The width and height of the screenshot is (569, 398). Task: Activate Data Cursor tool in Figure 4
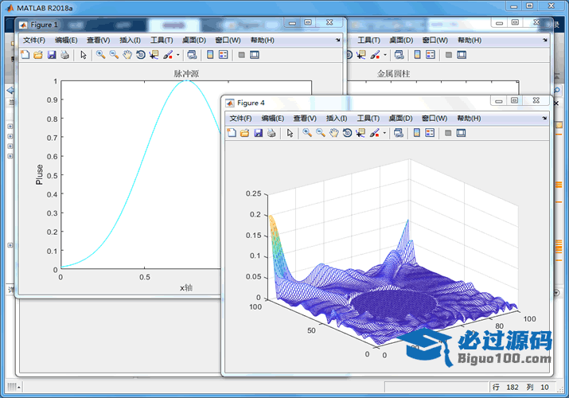360,133
